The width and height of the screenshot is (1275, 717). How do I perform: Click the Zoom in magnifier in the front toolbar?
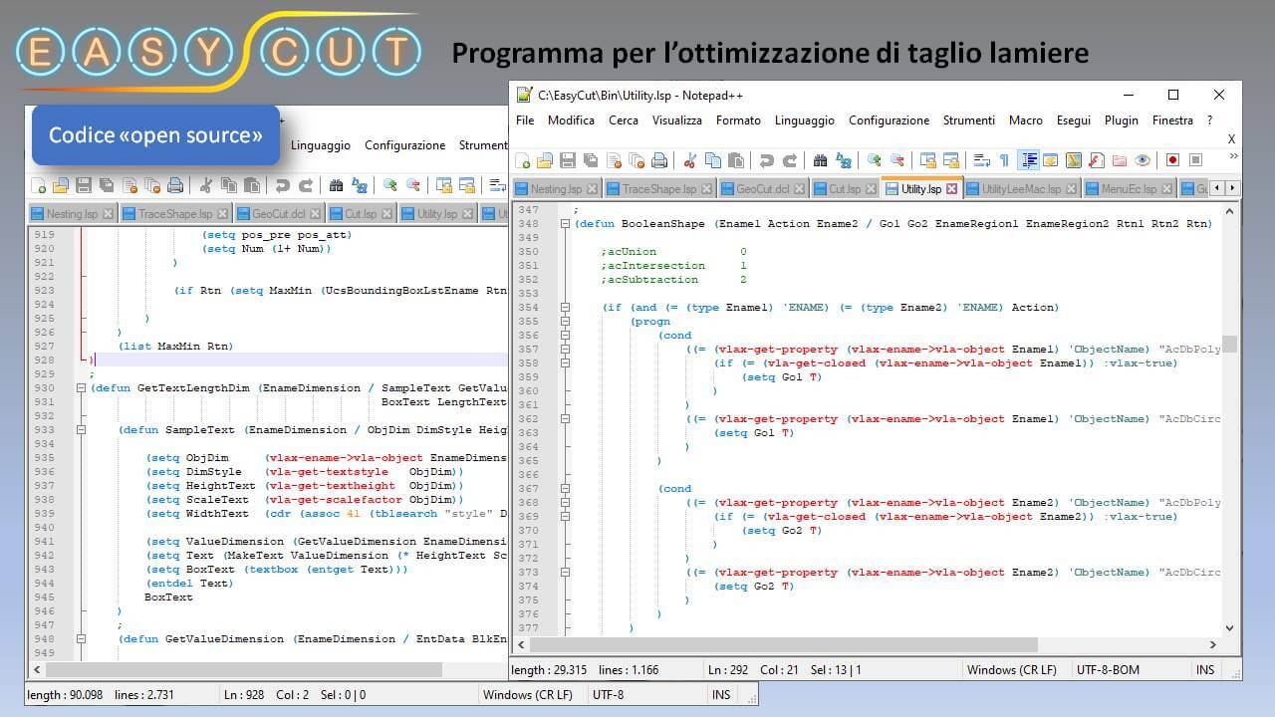click(x=875, y=160)
